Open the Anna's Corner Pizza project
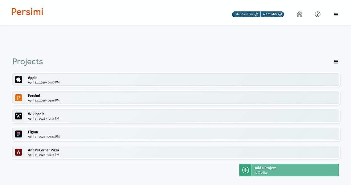351x185 pixels. tap(176, 152)
